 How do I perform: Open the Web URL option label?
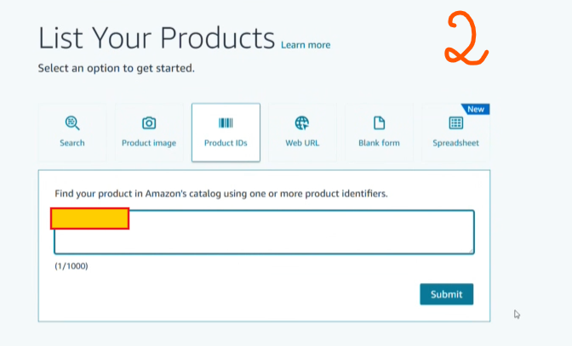pos(302,143)
